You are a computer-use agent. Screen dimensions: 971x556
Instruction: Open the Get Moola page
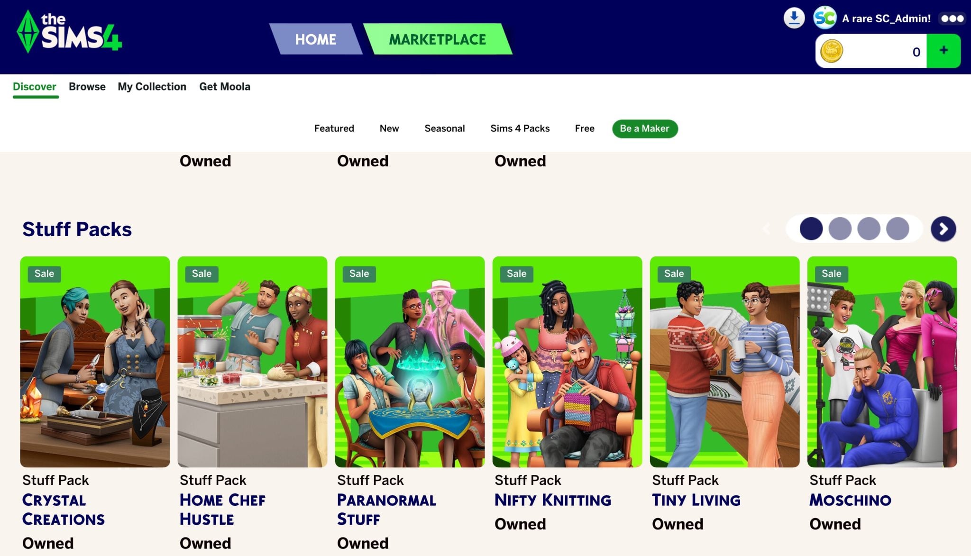click(x=225, y=87)
